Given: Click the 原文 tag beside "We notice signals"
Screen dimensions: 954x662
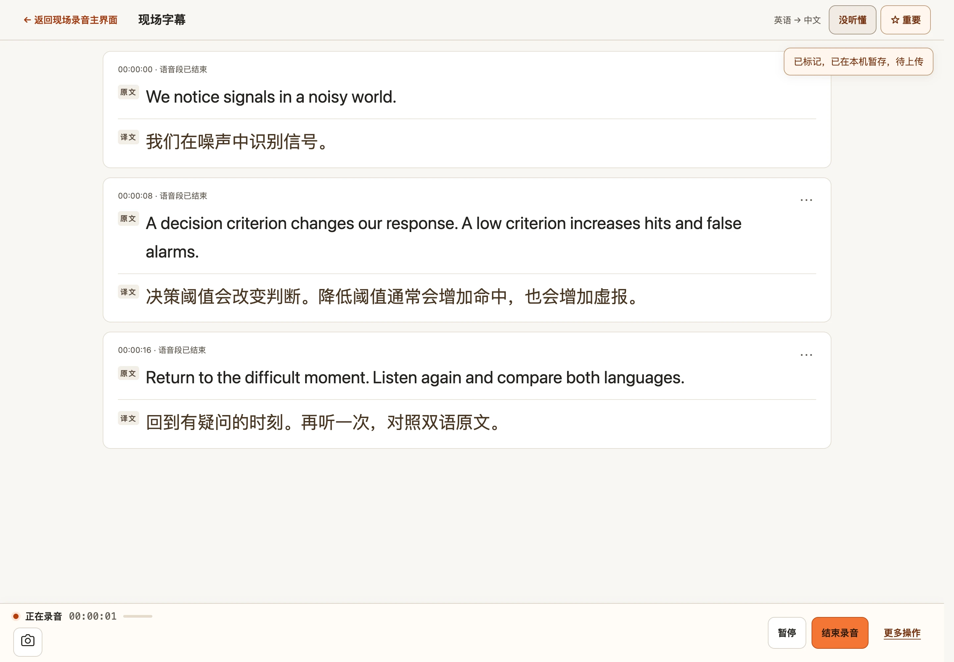Looking at the screenshot, I should click(x=128, y=92).
